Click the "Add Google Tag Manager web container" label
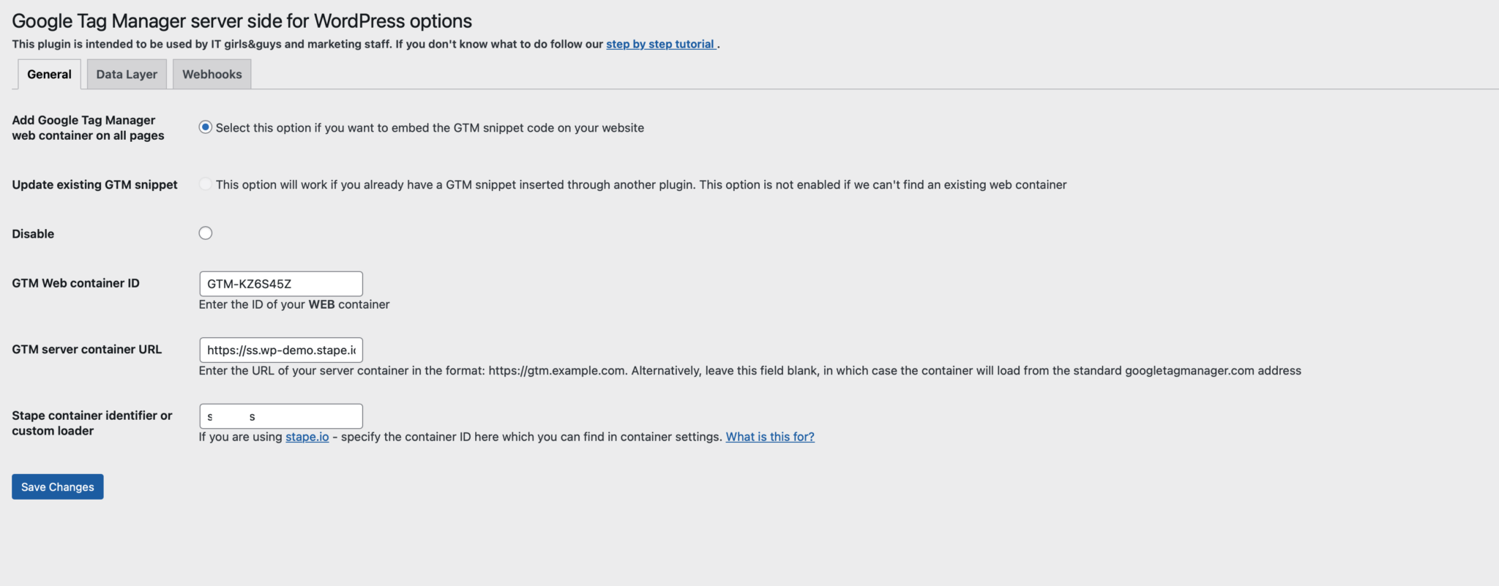1499x586 pixels. click(88, 127)
